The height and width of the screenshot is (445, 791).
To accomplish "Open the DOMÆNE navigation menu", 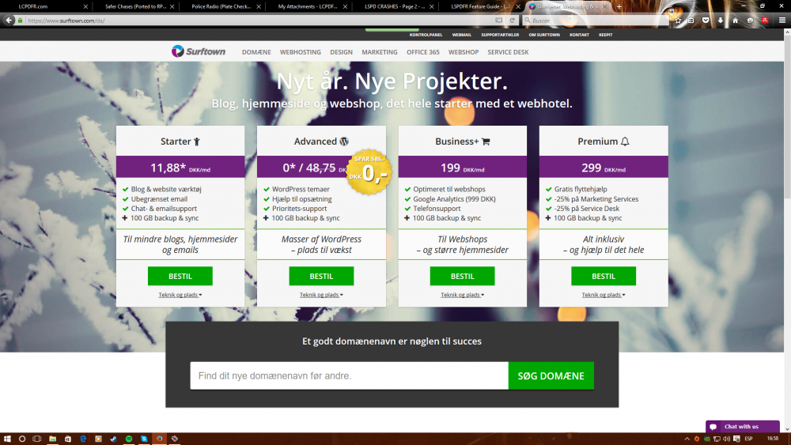I will click(x=256, y=52).
